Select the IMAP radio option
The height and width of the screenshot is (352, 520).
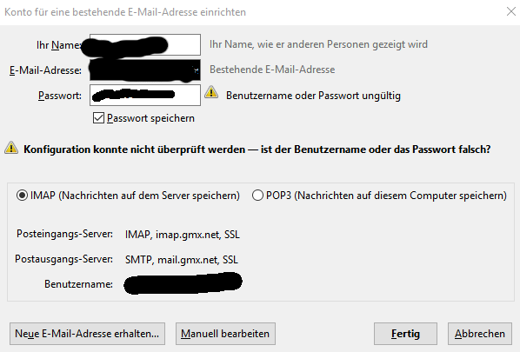click(x=22, y=196)
